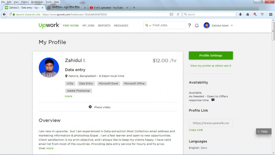The image size is (275, 155).
Task: Toggle reader view icon in address bar
Action: tap(171, 14)
